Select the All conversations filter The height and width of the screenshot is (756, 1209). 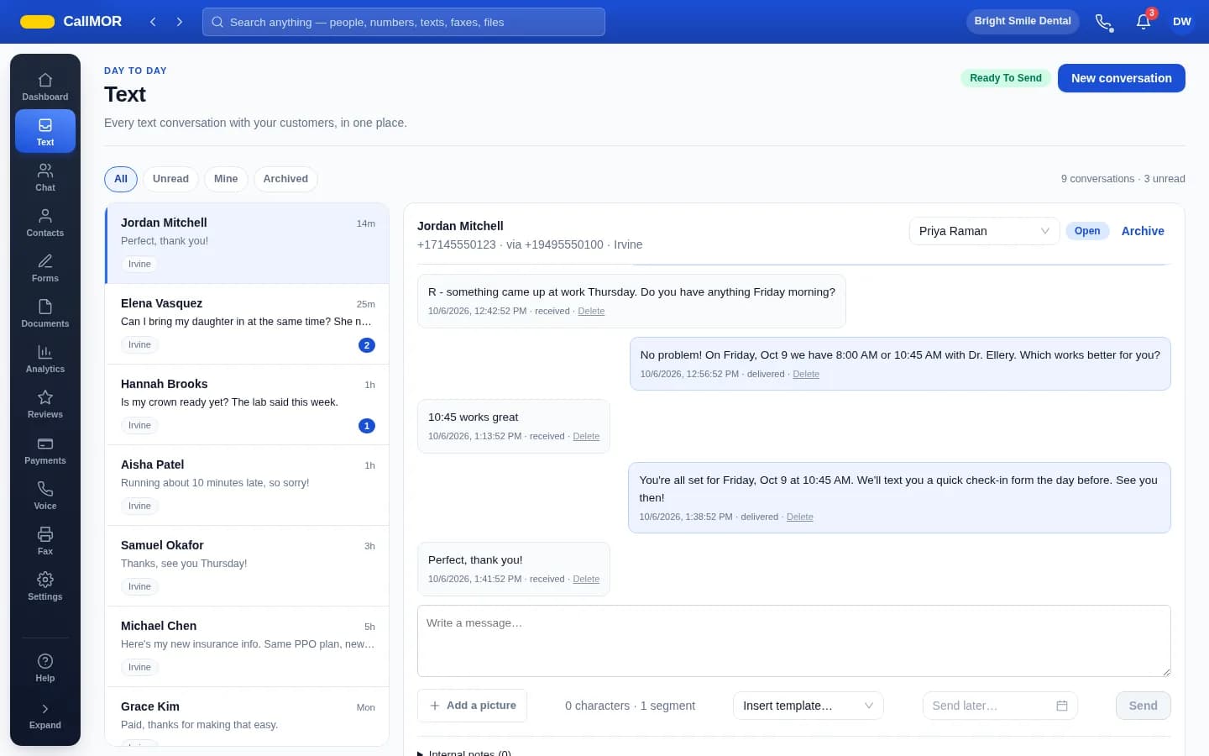(121, 179)
